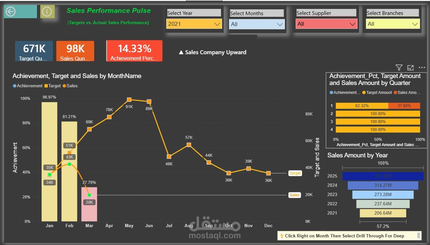Click the 671K Target Quantity card

(x=34, y=51)
